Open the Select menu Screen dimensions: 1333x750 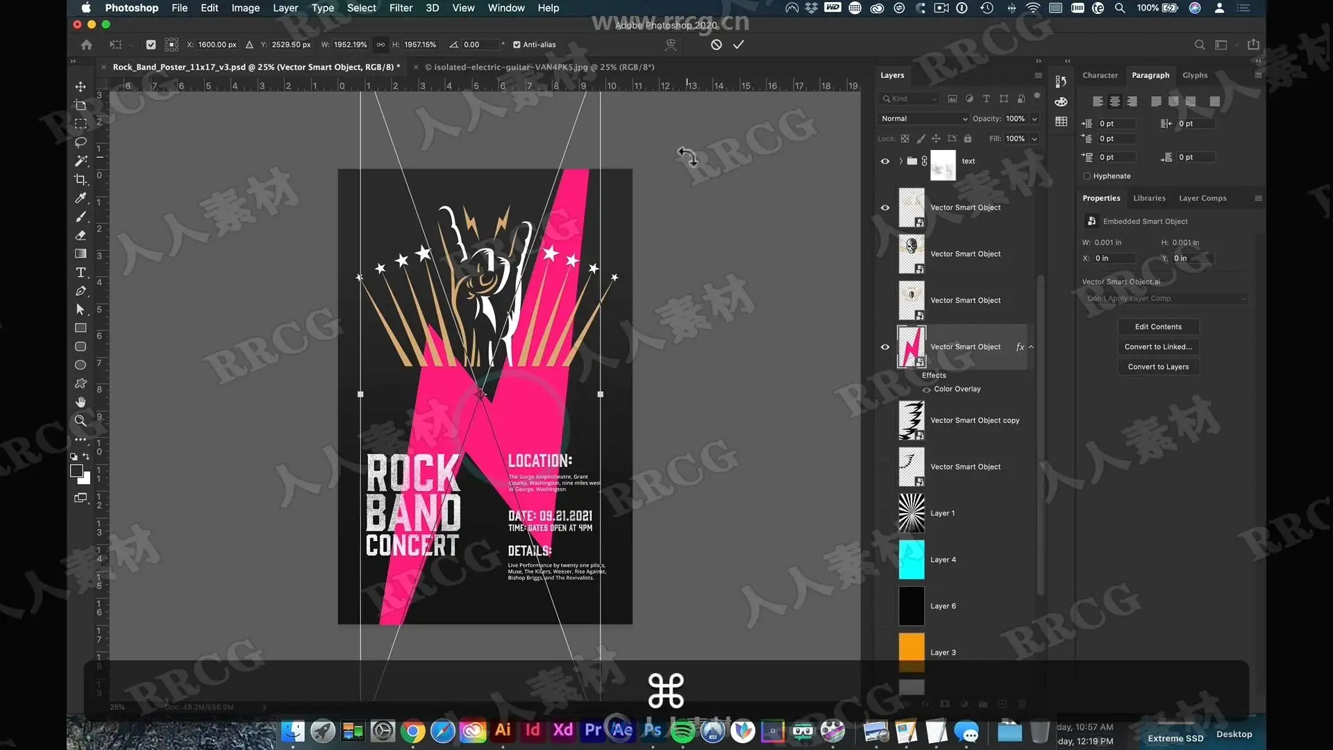pyautogui.click(x=361, y=8)
